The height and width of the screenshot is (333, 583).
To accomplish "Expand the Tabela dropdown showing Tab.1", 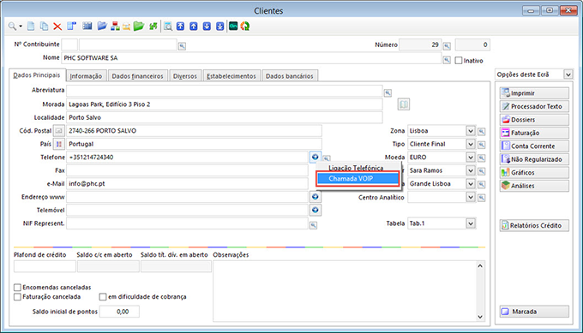I will pyautogui.click(x=471, y=223).
